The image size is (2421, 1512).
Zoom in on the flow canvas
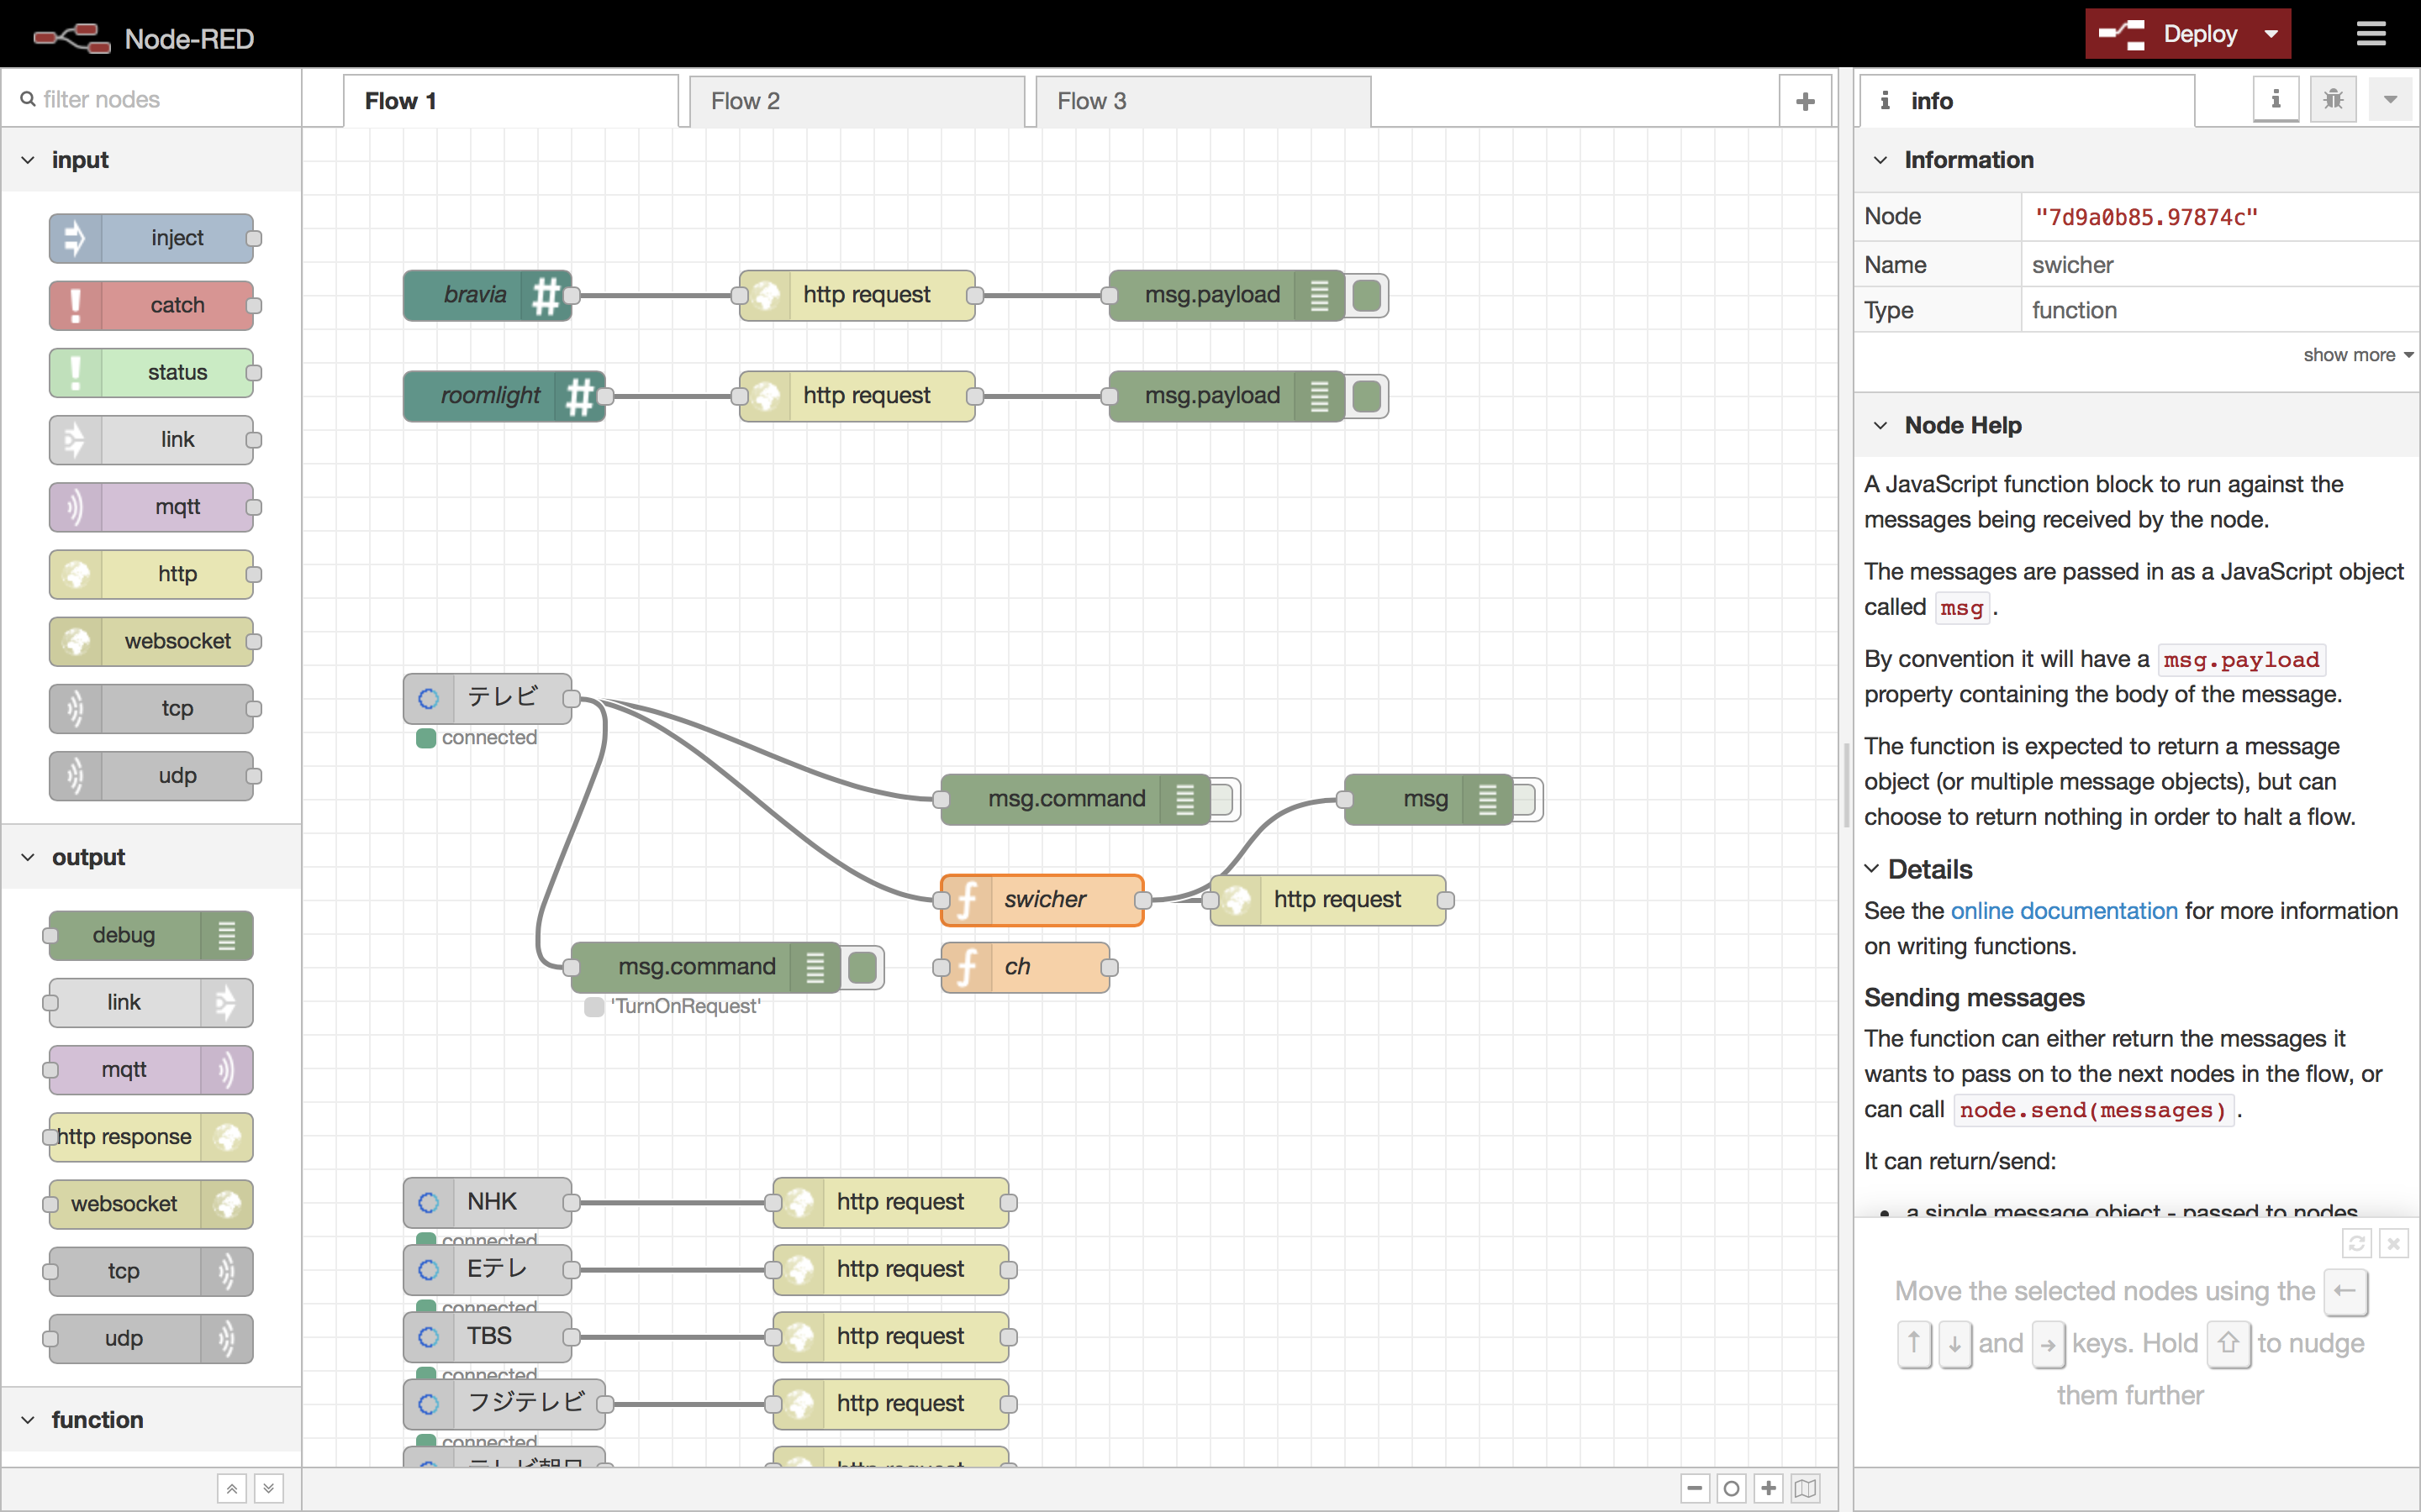(1767, 1488)
